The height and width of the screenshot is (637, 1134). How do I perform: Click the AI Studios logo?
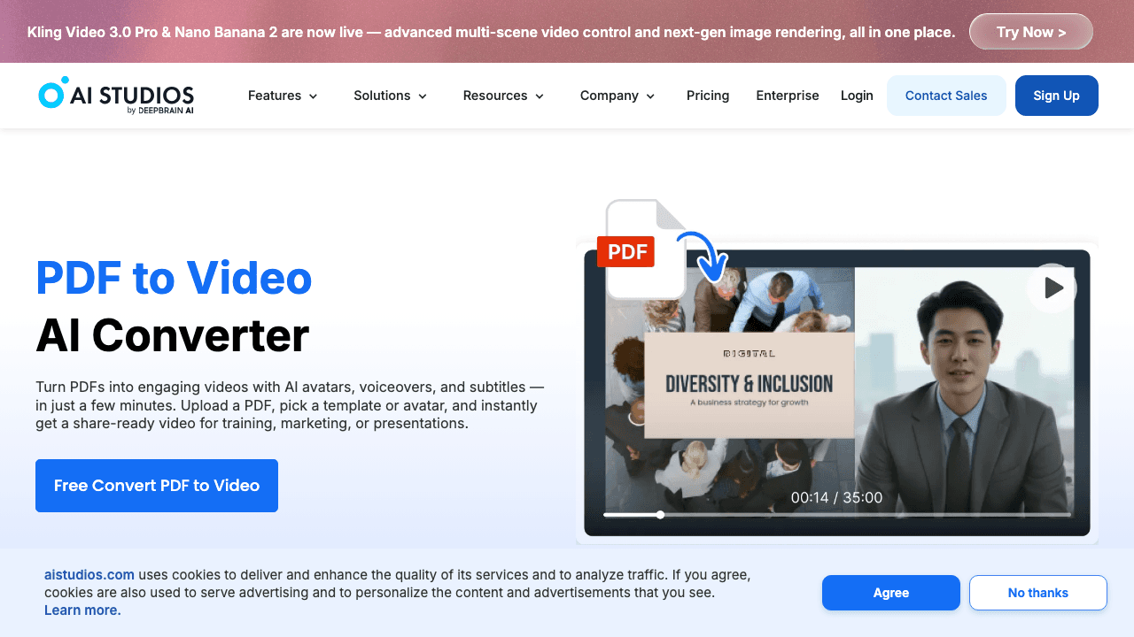pyautogui.click(x=116, y=96)
